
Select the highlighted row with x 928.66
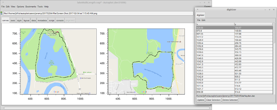[234, 28]
